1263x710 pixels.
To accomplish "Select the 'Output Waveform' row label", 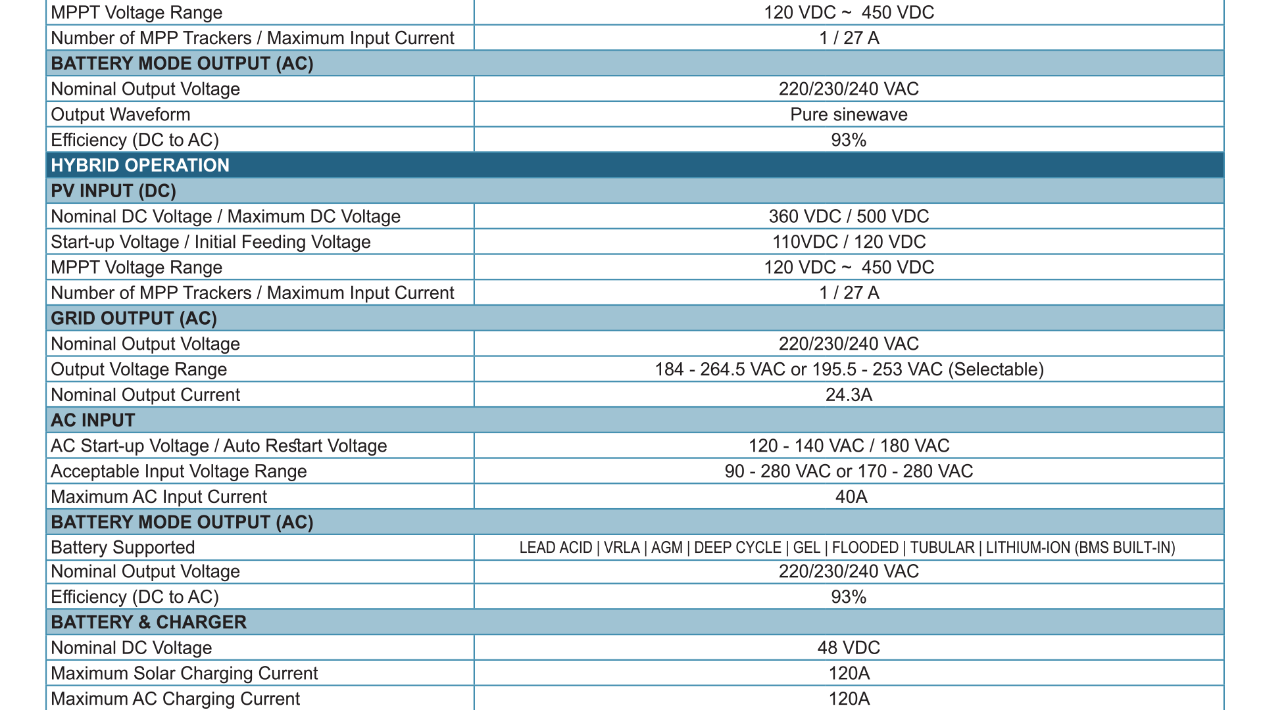I will [x=120, y=114].
